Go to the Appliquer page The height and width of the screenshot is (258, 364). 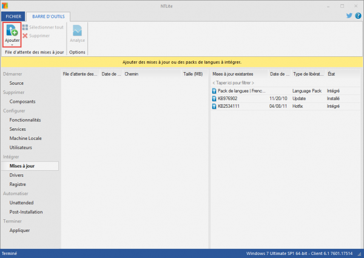[20, 230]
